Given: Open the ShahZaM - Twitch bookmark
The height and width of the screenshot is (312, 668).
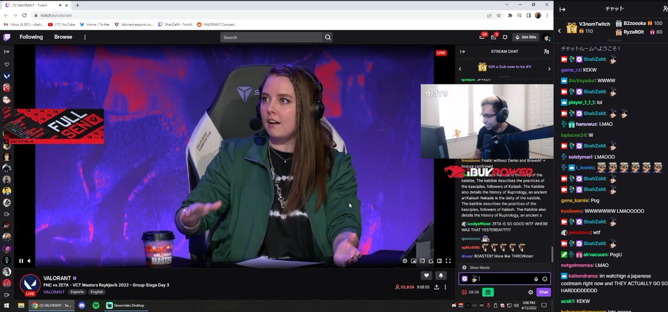Looking at the screenshot, I should [175, 24].
